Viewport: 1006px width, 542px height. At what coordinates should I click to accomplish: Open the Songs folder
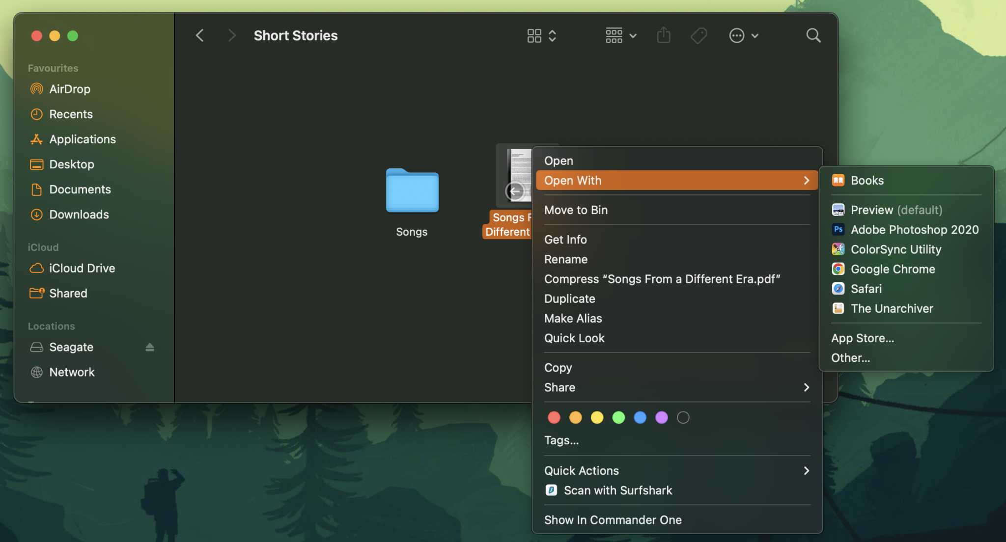pos(412,191)
